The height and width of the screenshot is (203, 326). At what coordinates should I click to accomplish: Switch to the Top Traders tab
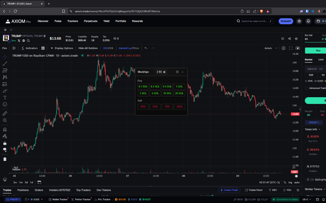click(x=83, y=190)
